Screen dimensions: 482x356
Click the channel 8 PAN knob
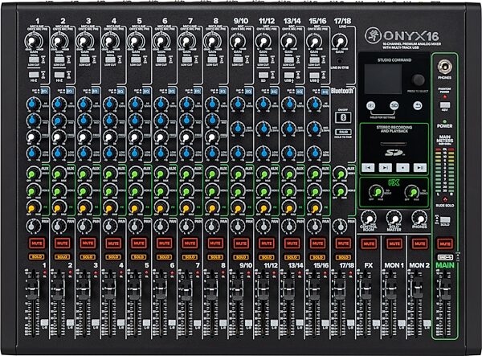[x=212, y=226]
